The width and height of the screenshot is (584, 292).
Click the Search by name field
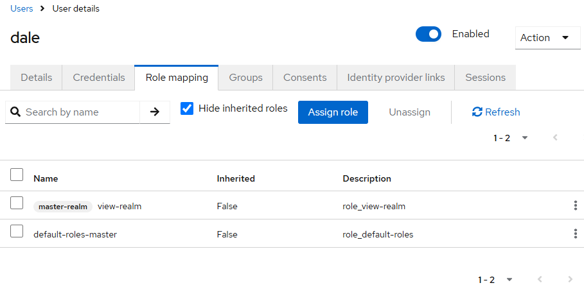[80, 112]
